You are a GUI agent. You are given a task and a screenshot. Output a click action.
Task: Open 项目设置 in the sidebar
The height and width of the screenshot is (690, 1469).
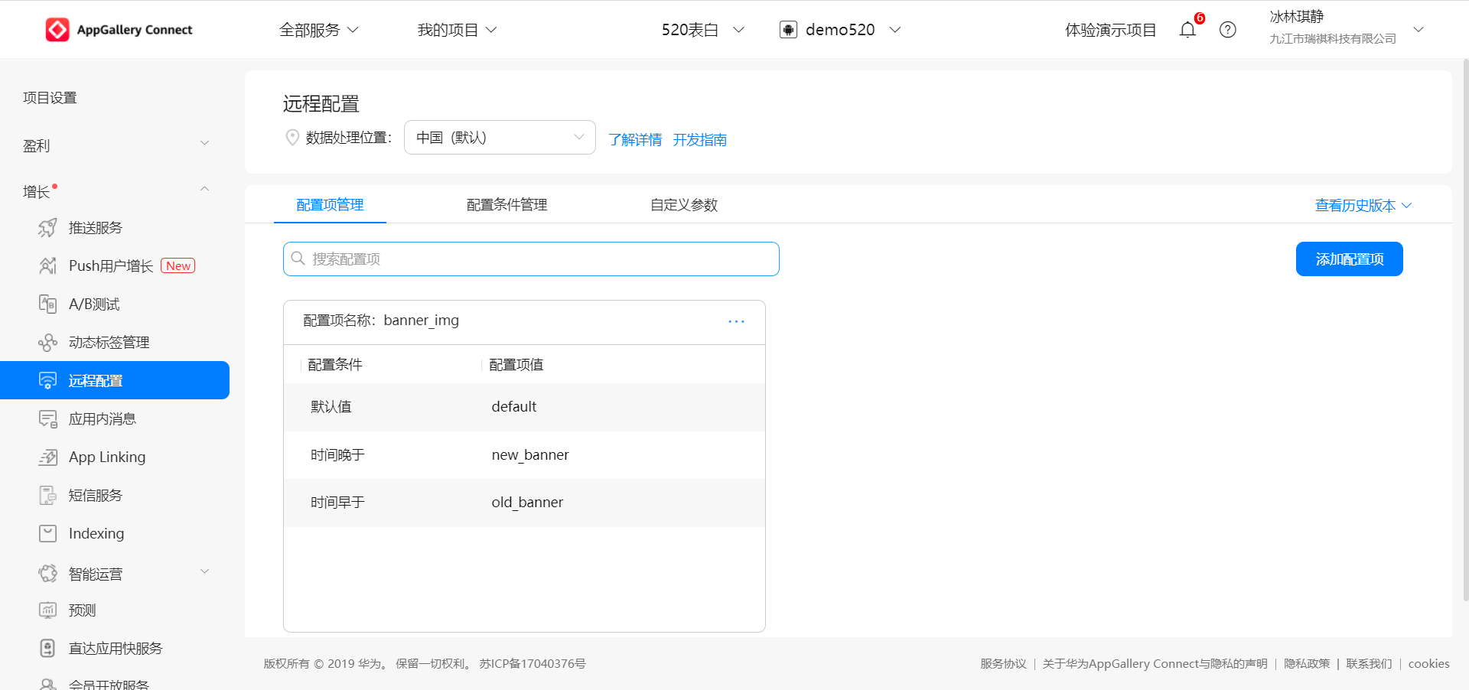[x=50, y=97]
